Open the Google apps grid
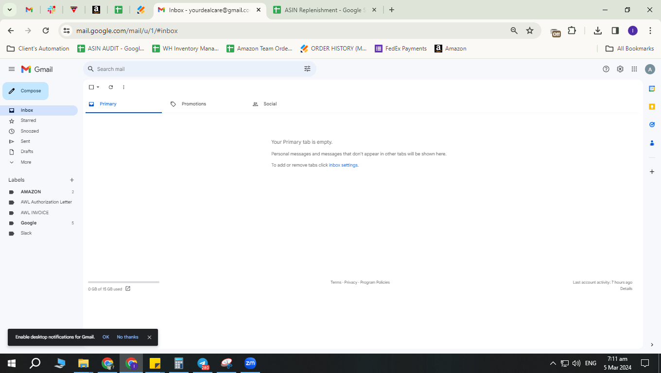 pyautogui.click(x=634, y=69)
